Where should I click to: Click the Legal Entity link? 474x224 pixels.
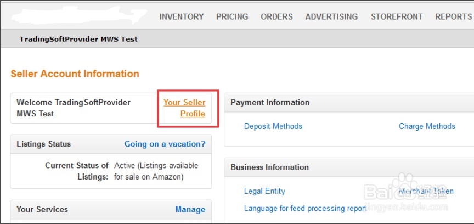(264, 191)
